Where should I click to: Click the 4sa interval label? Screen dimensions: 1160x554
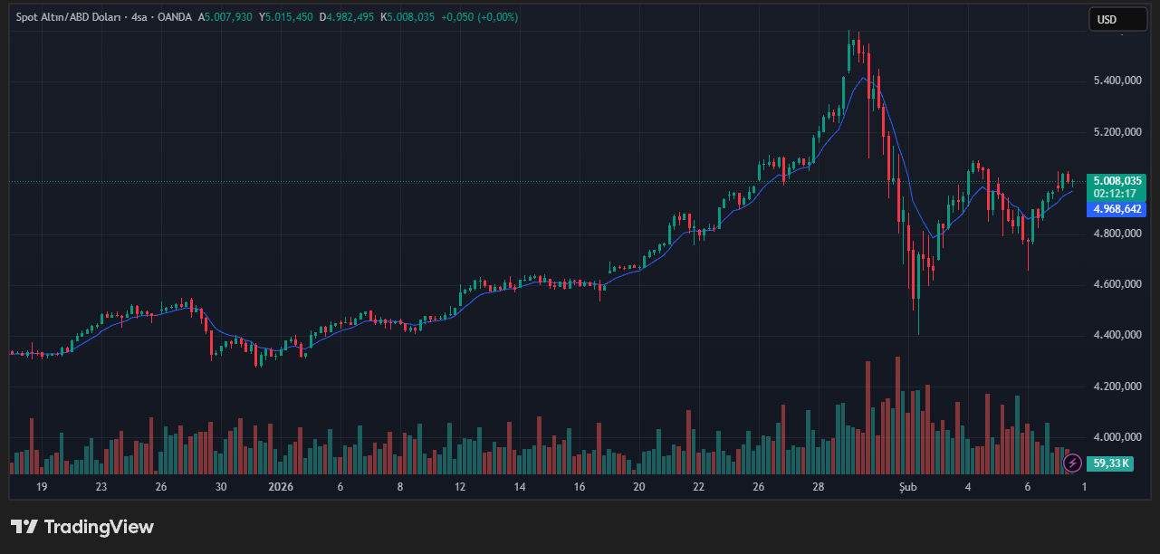(140, 17)
